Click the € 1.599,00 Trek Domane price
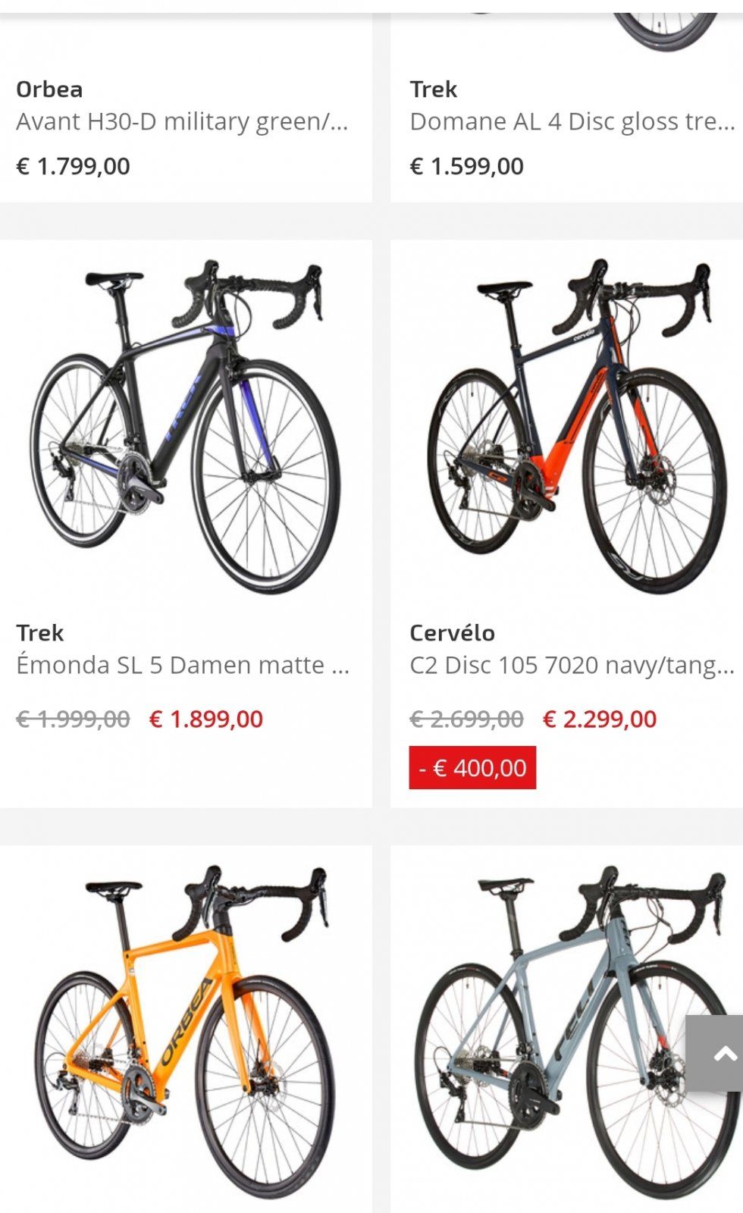This screenshot has width=743, height=1213. click(x=466, y=166)
